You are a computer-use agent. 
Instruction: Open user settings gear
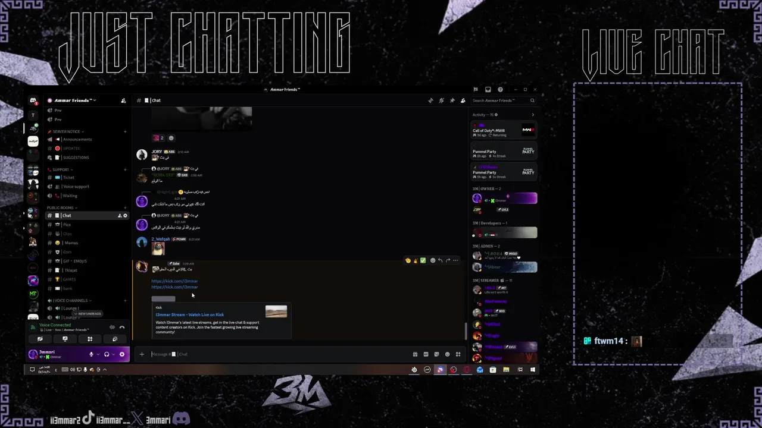(122, 354)
